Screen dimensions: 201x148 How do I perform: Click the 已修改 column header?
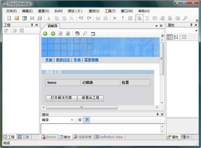coord(100,83)
